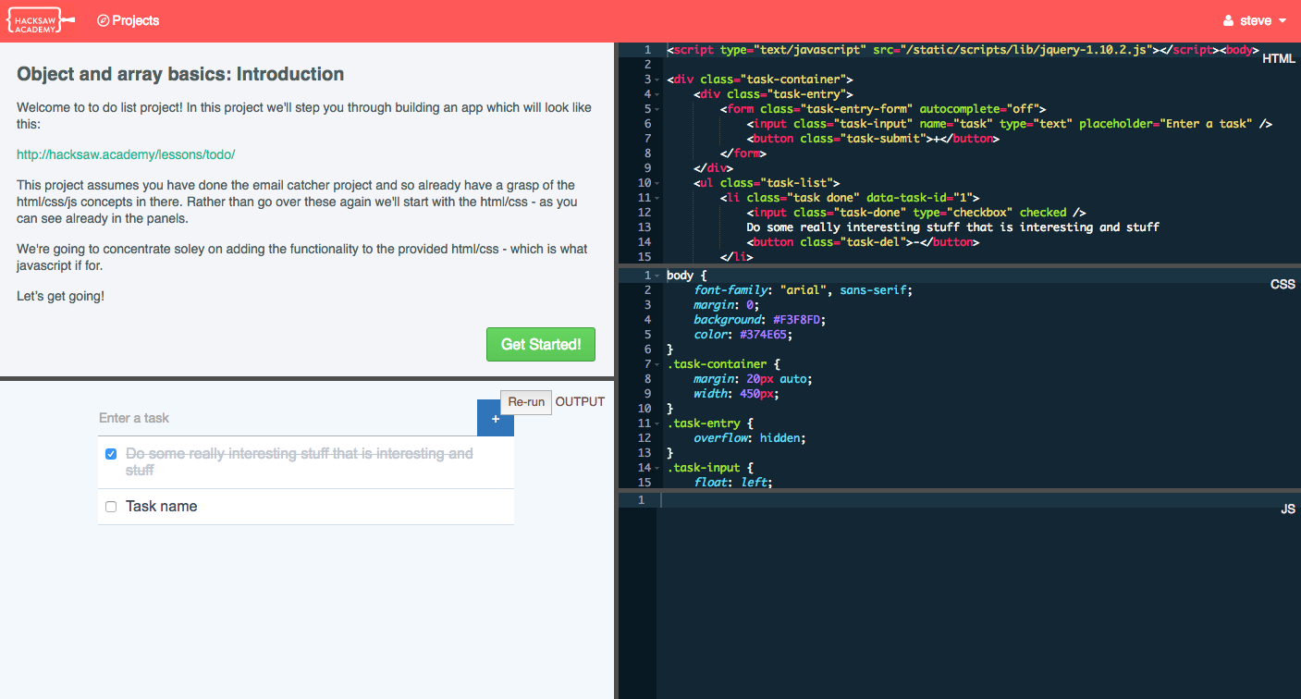Image resolution: width=1301 pixels, height=699 pixels.
Task: Click the Hacksaw Academy logo
Action: pos(40,20)
